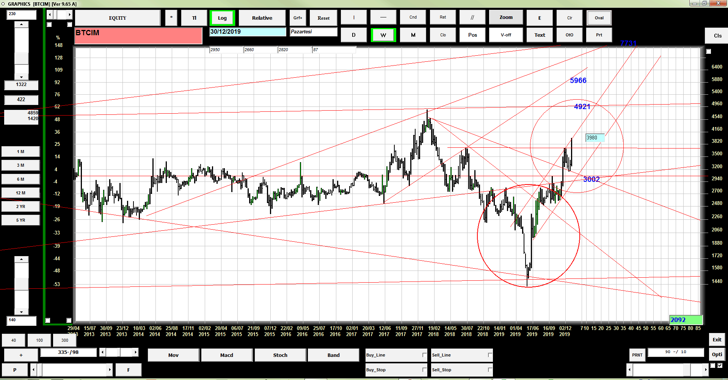Check the Buy_Line checkbox

click(424, 355)
